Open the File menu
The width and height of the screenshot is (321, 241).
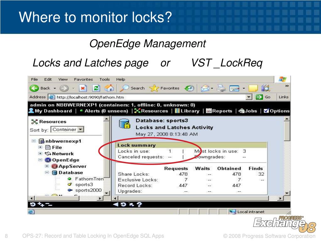(x=34, y=79)
